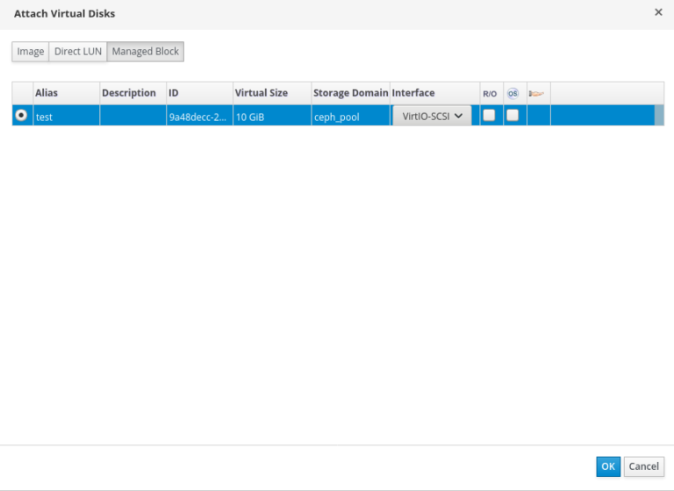Viewport: 674px width, 491px height.
Task: Click Cancel to dismiss the dialog
Action: tap(643, 466)
